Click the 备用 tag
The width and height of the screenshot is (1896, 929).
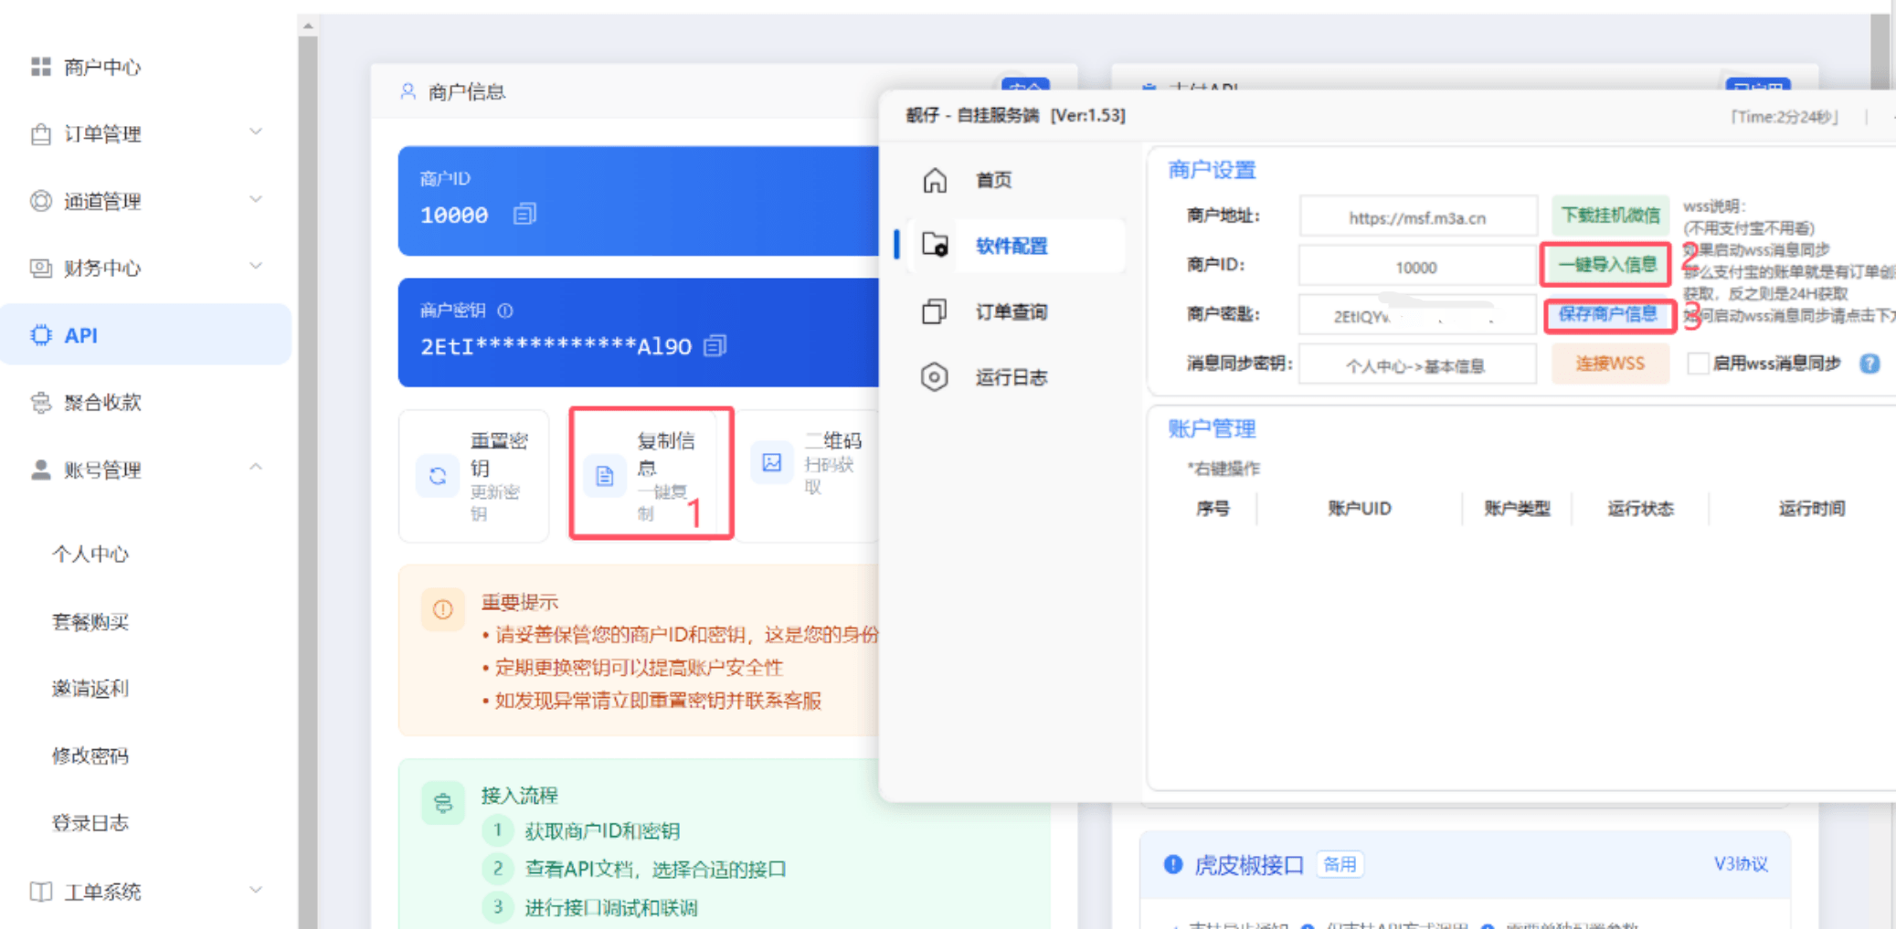pyautogui.click(x=1340, y=864)
